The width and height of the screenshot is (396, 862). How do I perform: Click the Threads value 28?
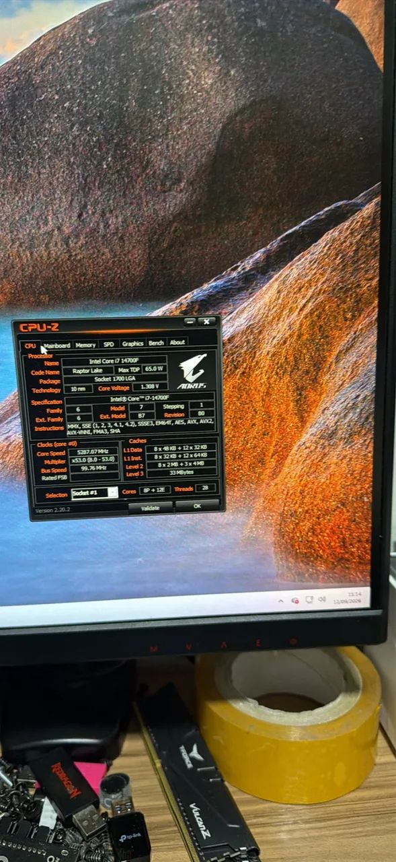click(x=205, y=487)
